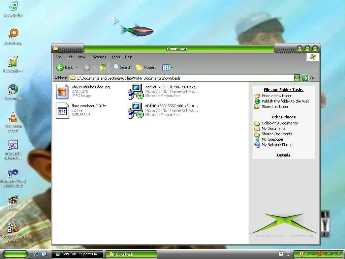Open the Tools menu
This screenshot has width=345, height=259.
coord(116,57)
